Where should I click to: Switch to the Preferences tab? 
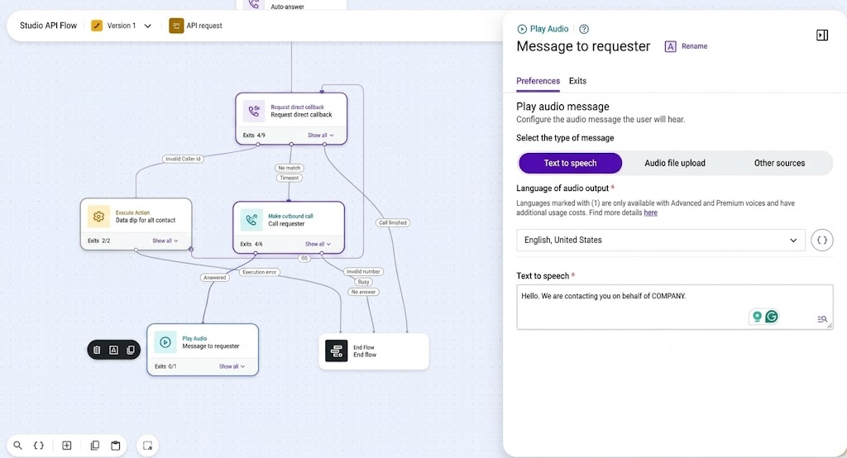[538, 81]
